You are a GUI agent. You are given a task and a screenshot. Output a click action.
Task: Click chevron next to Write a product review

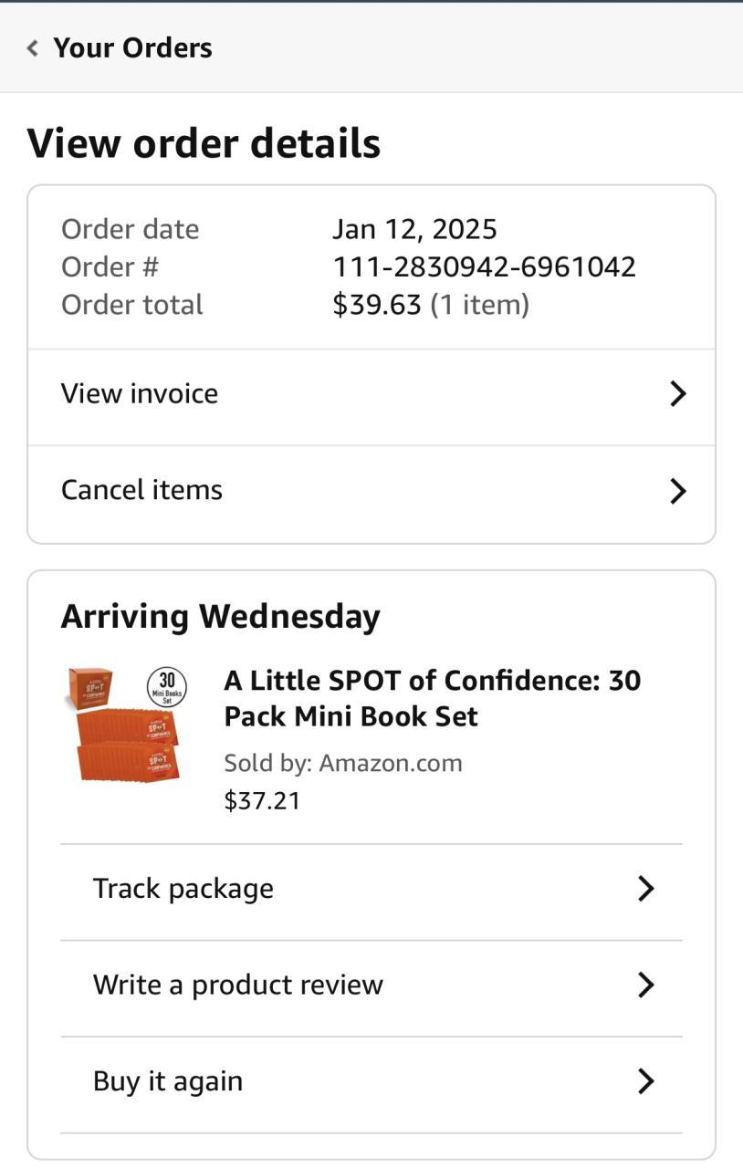click(645, 985)
